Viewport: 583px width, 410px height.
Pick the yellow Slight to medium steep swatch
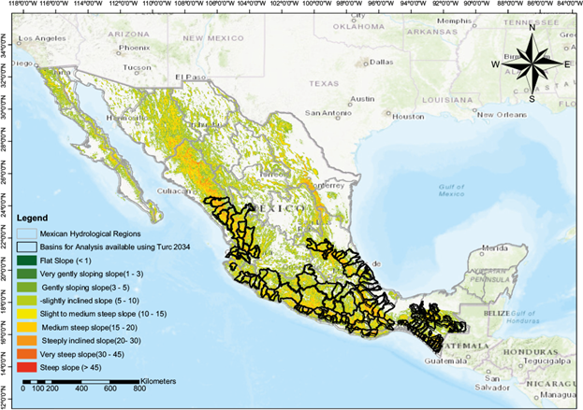click(x=27, y=314)
